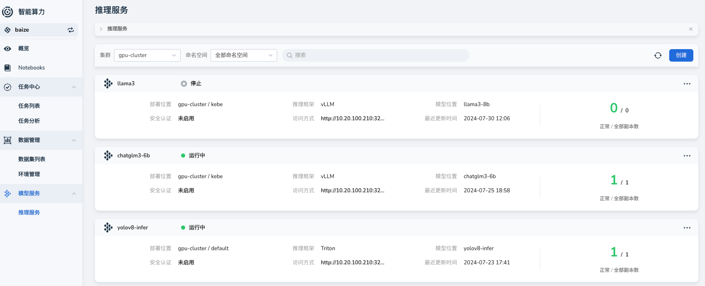This screenshot has height=286, width=705.
Task: Select 任务列表 from the sidebar
Action: pos(29,106)
